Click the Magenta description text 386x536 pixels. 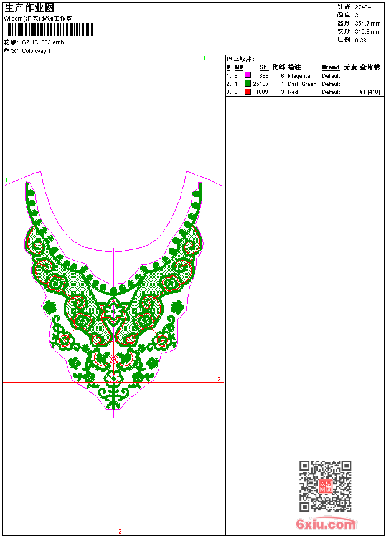click(299, 76)
